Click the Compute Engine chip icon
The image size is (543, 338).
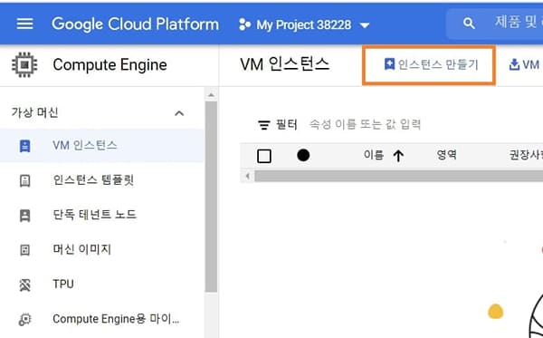pyautogui.click(x=24, y=65)
